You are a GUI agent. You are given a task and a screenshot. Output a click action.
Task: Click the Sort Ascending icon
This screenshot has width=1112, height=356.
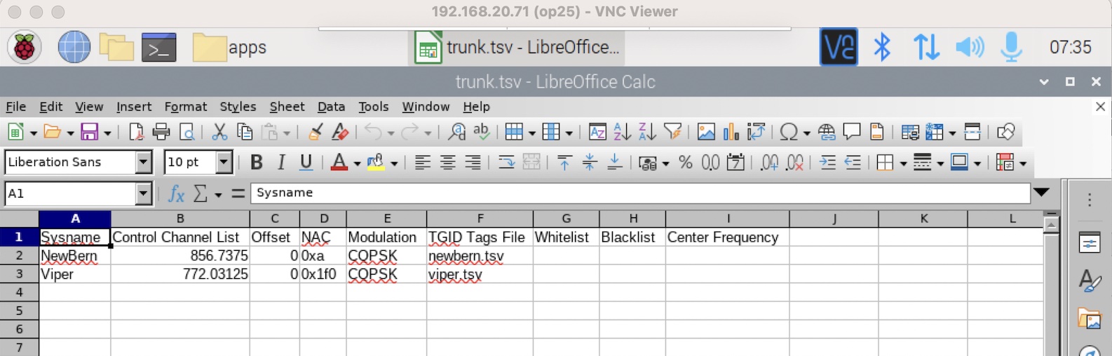(x=622, y=132)
